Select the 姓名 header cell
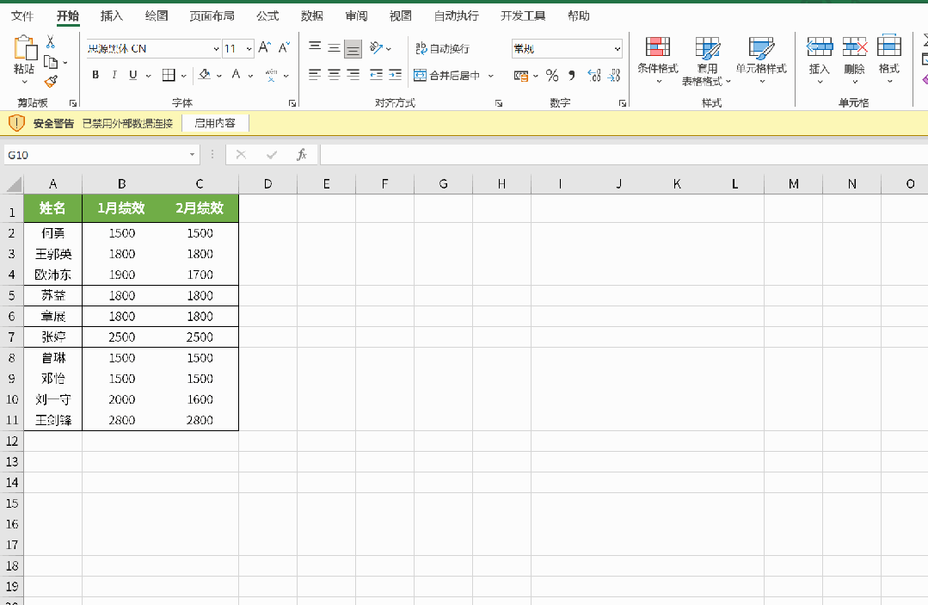The height and width of the screenshot is (605, 928). [52, 207]
